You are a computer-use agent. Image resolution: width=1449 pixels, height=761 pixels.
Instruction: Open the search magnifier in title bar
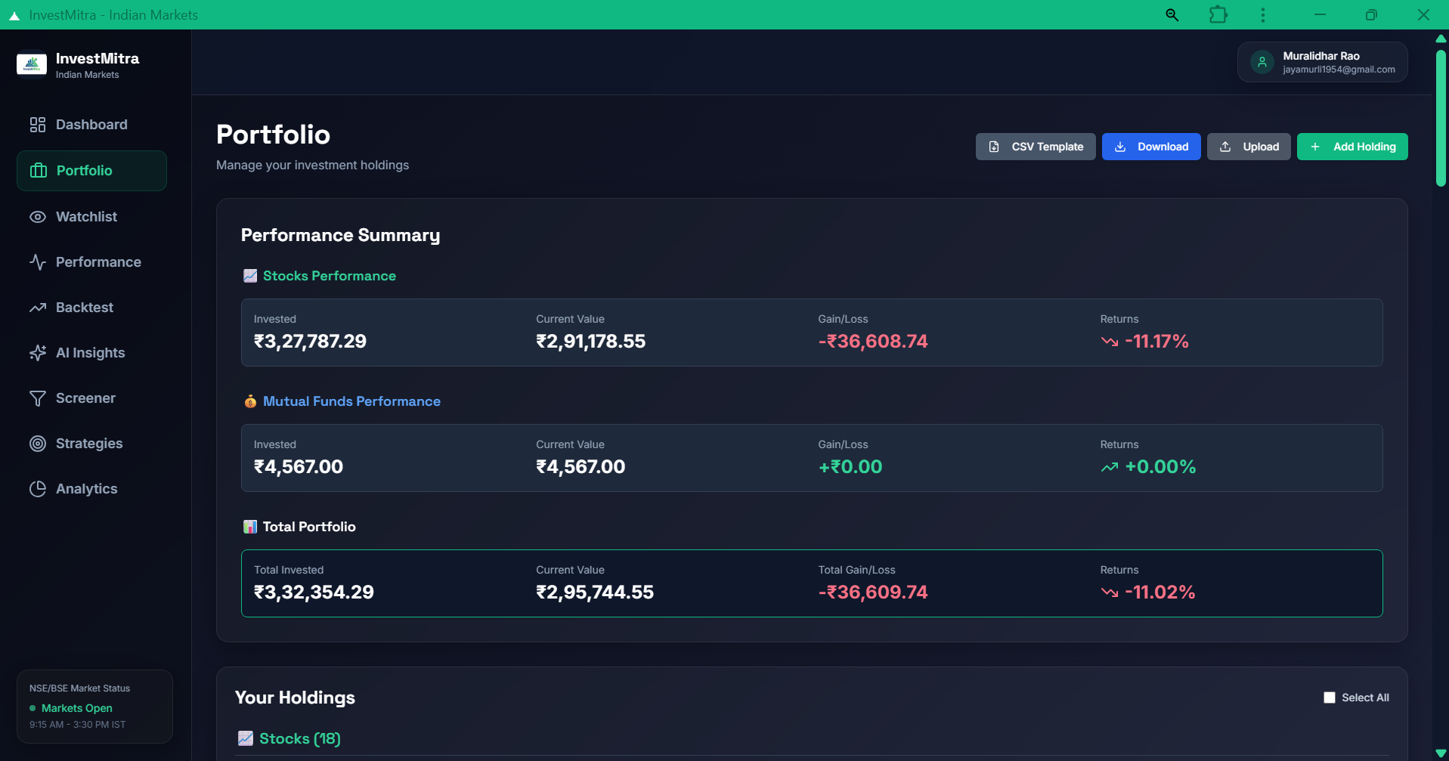point(1172,15)
